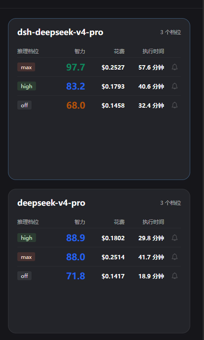Select the off badge in the second deepseek-v4-pro card
The image size is (204, 340).
point(24,276)
